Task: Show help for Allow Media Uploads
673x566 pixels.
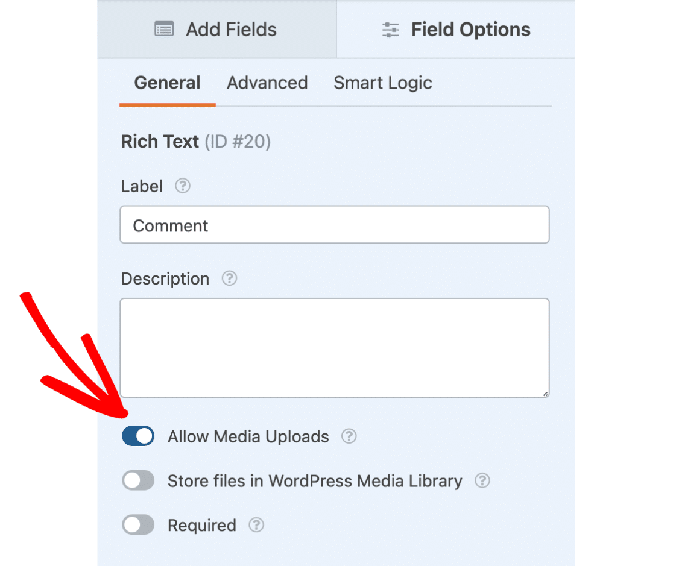Action: tap(349, 436)
